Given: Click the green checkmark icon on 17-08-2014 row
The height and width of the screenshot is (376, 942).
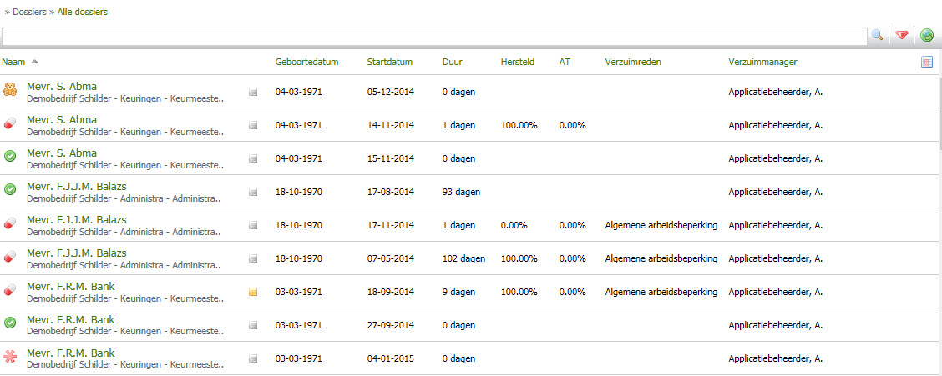Looking at the screenshot, I should point(10,190).
